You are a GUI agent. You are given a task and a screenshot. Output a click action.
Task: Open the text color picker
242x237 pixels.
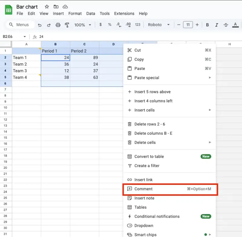(x=235, y=25)
